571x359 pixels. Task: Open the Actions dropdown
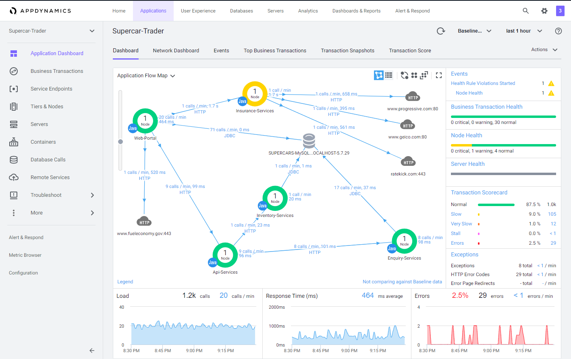coord(544,50)
